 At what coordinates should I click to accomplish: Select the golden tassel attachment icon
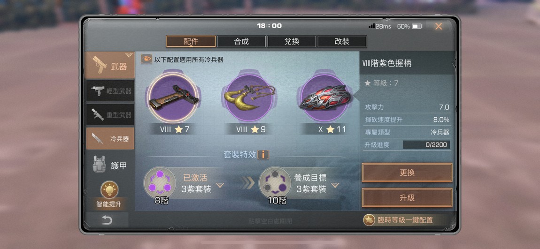pos(250,98)
